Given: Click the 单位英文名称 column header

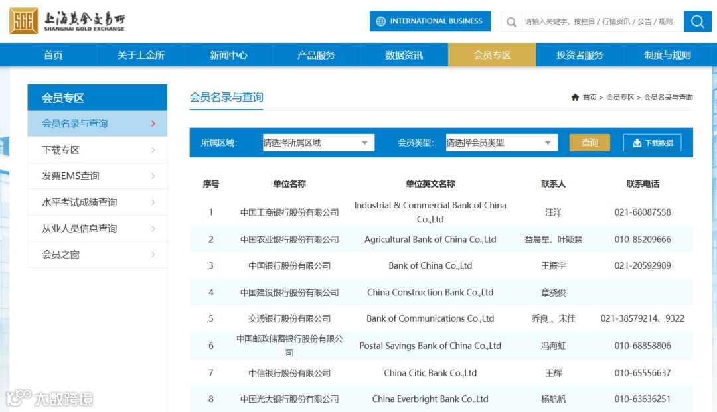Looking at the screenshot, I should point(430,184).
